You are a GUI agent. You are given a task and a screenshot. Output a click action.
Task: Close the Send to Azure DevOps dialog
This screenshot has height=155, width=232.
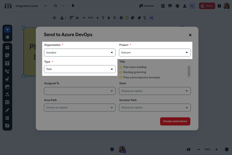click(190, 35)
